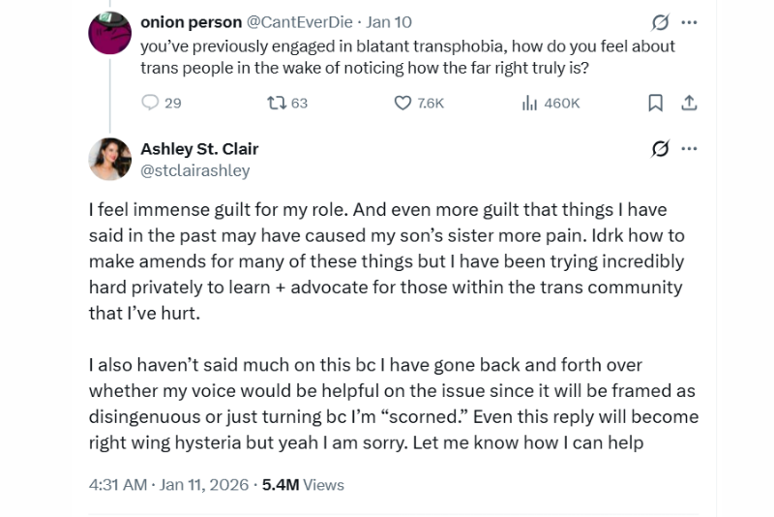Screen dimensions: 774x517
Task: Open the 4:31 AM Jan 11, 2026 timestamp
Action: (x=167, y=484)
